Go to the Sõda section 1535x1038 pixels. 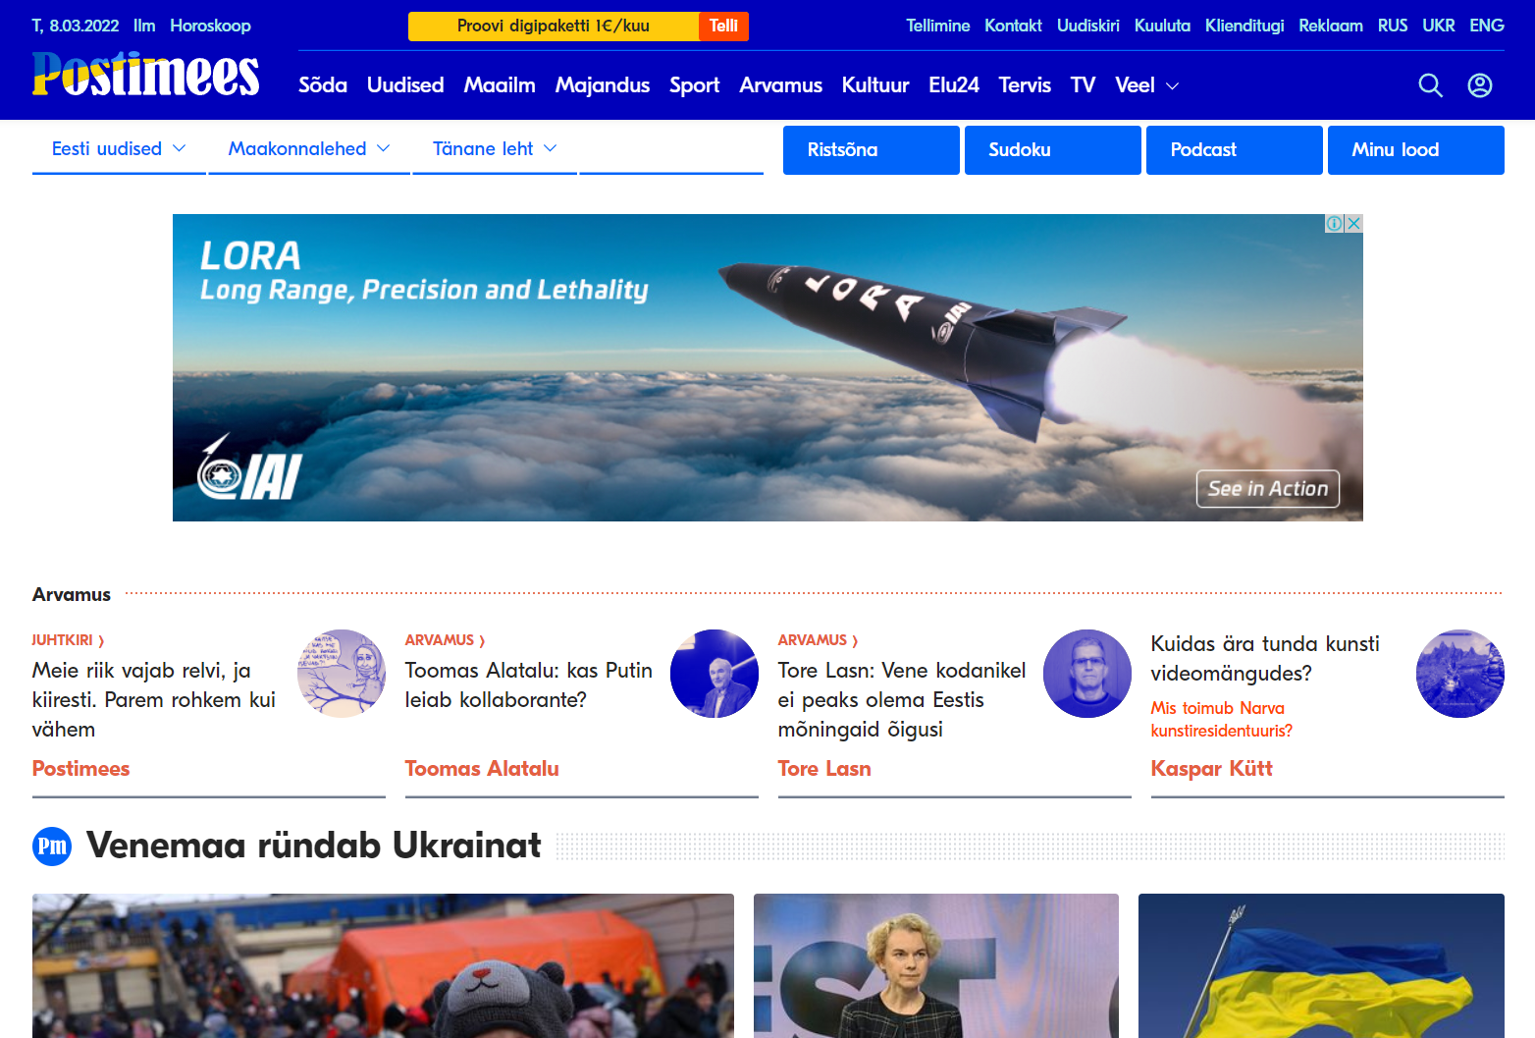pos(322,85)
